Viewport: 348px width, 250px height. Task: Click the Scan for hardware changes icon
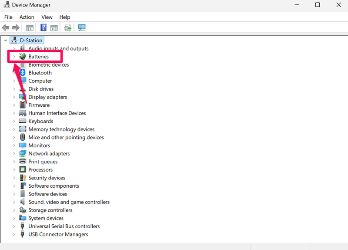point(82,28)
